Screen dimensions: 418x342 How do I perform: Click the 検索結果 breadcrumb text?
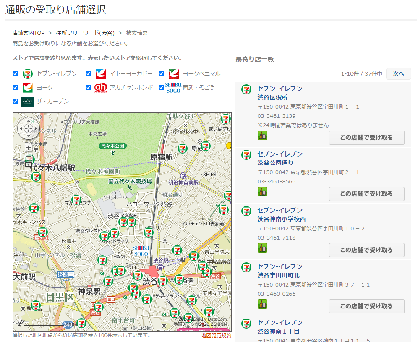137,33
